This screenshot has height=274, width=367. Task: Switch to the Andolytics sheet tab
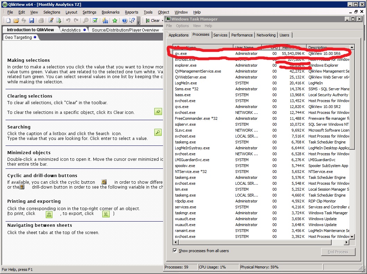click(x=71, y=30)
